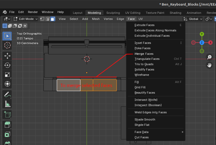
Task: Choose the Measure tool
Action: 7,104
